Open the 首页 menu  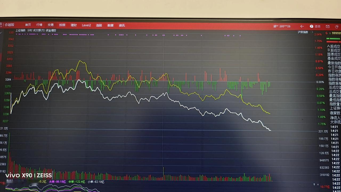(28, 25)
